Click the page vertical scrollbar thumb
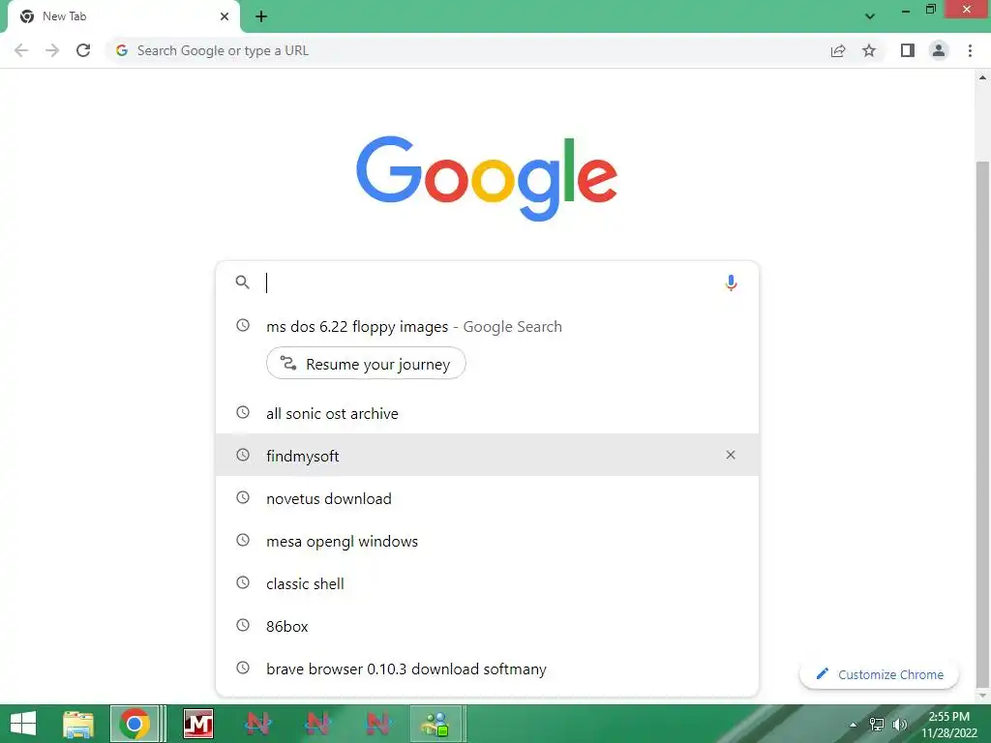Image resolution: width=991 pixels, height=743 pixels. click(x=982, y=424)
